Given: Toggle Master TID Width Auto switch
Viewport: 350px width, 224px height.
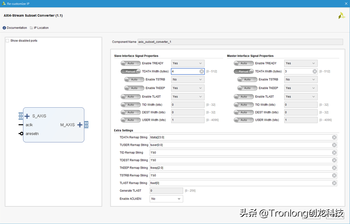Looking at the screenshot, I should tap(244, 105).
